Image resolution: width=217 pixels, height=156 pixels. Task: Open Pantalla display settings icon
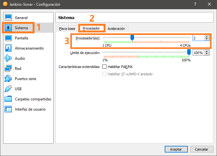[9, 38]
